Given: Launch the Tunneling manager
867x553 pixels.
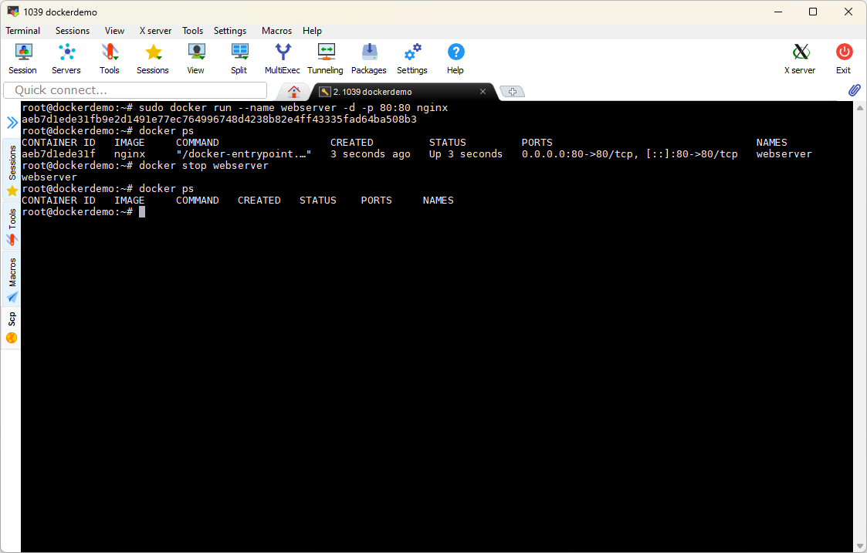Looking at the screenshot, I should (325, 58).
